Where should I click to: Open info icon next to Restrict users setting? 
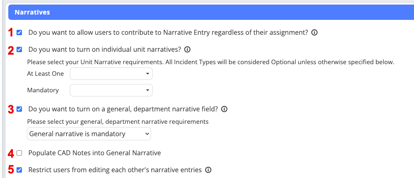pyautogui.click(x=208, y=170)
